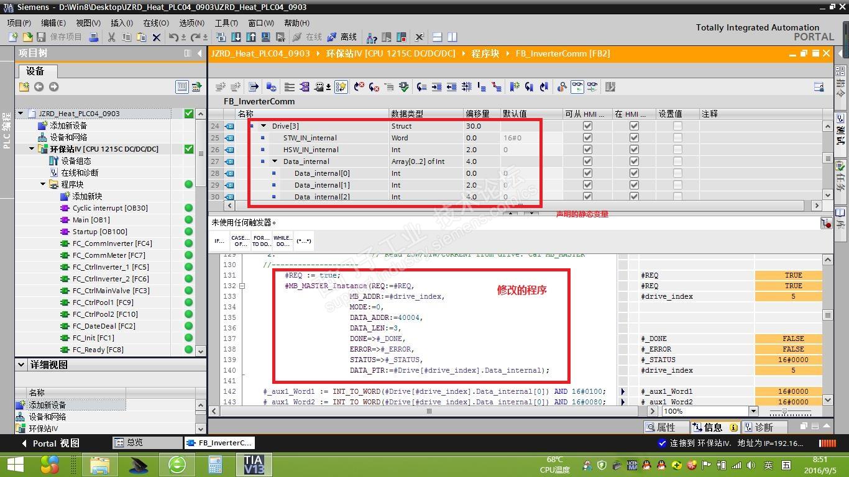This screenshot has height=477, width=849.
Task: Open the 视图(V) menu
Action: coord(88,23)
